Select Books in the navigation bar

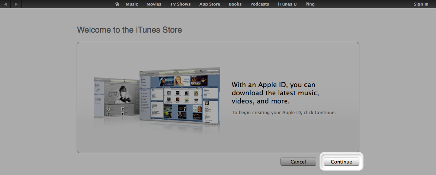235,4
